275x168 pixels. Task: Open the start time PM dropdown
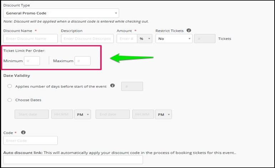[x=83, y=114]
